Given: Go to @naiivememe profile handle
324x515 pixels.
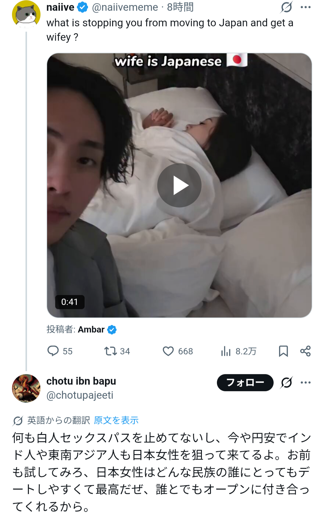Looking at the screenshot, I should coord(125,7).
